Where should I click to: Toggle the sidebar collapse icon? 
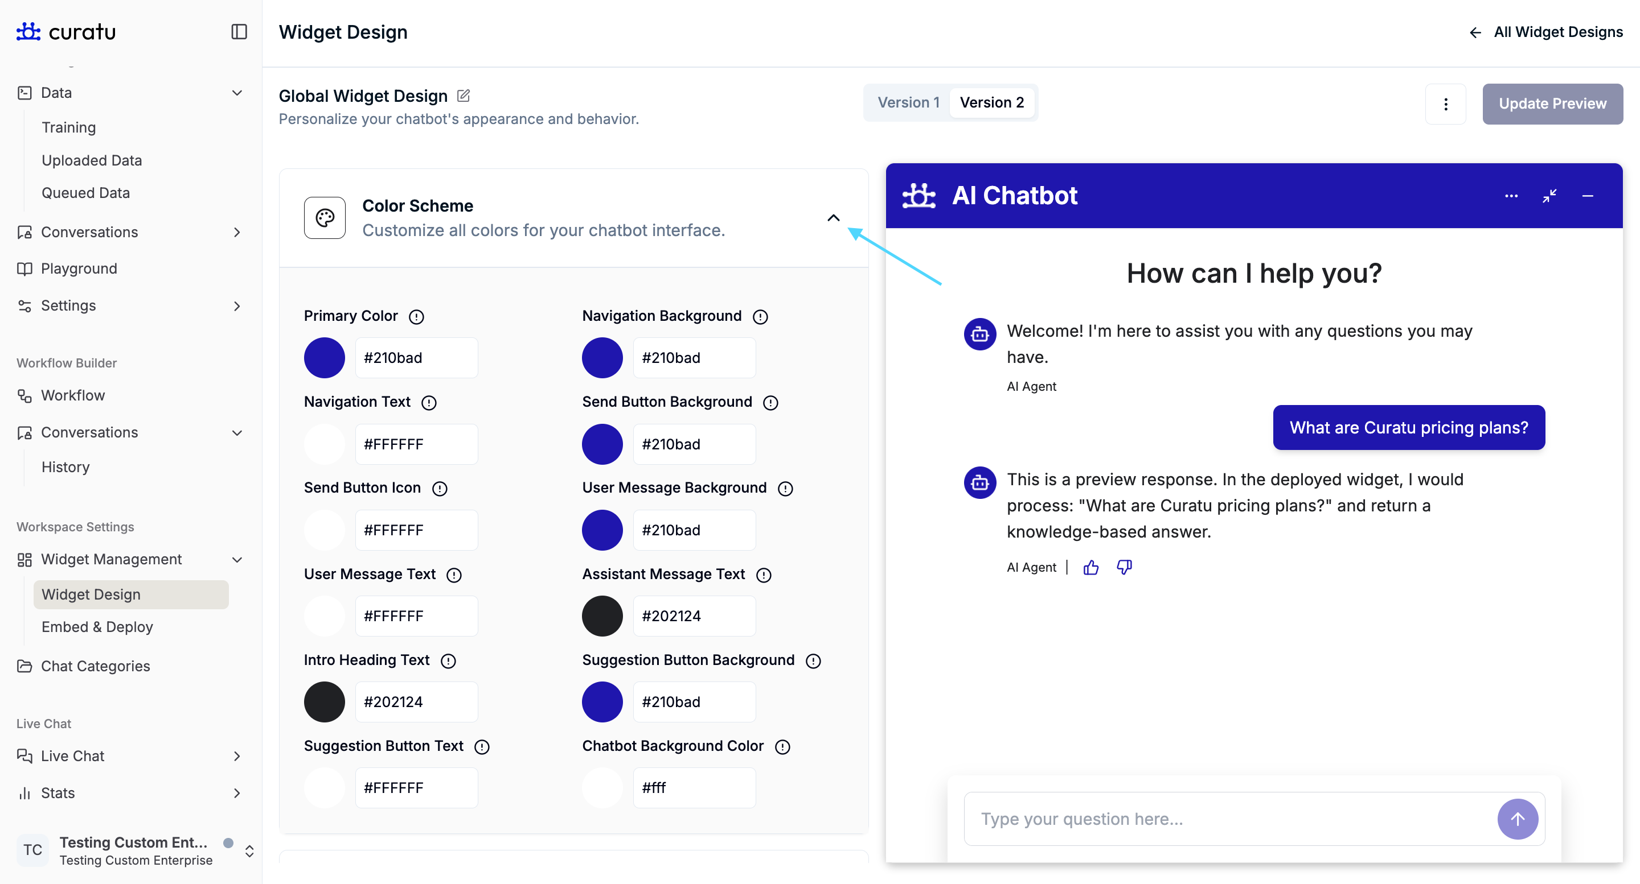coord(239,31)
